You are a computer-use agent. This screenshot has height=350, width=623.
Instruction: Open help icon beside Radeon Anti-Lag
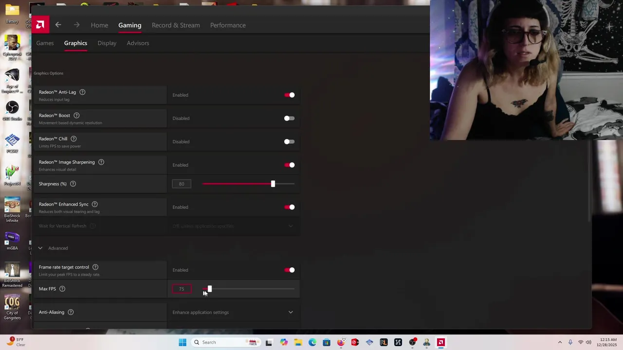[x=82, y=92]
